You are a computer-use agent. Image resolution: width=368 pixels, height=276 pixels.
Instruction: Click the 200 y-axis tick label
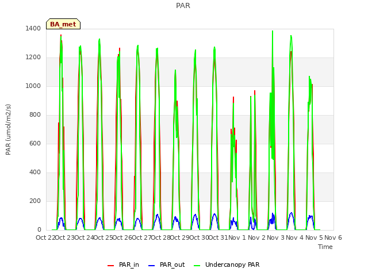click(35, 201)
